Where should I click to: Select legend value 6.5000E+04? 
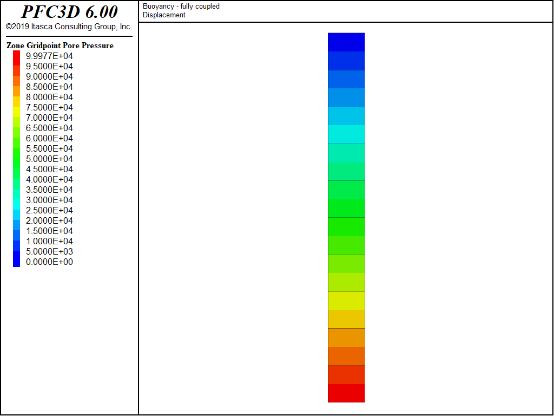(x=49, y=128)
